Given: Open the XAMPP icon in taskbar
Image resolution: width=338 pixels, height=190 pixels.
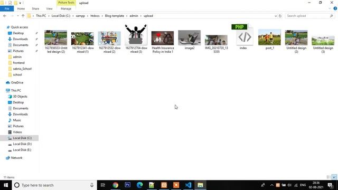Looking at the screenshot, I should click(x=164, y=185).
